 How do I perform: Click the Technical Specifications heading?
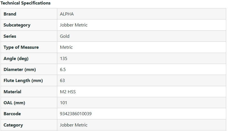coord(25,3)
